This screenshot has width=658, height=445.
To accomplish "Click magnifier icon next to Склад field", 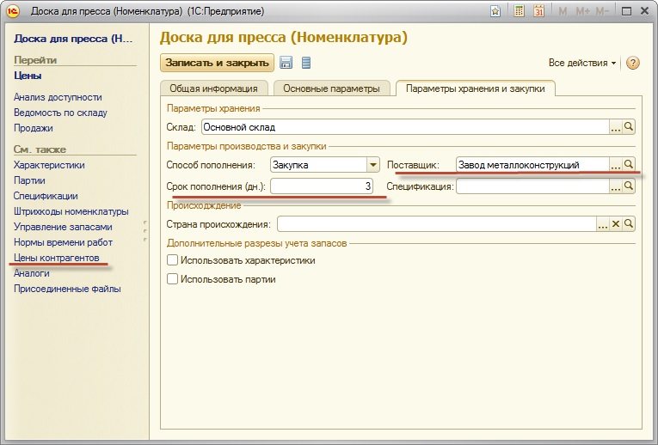I will click(629, 128).
